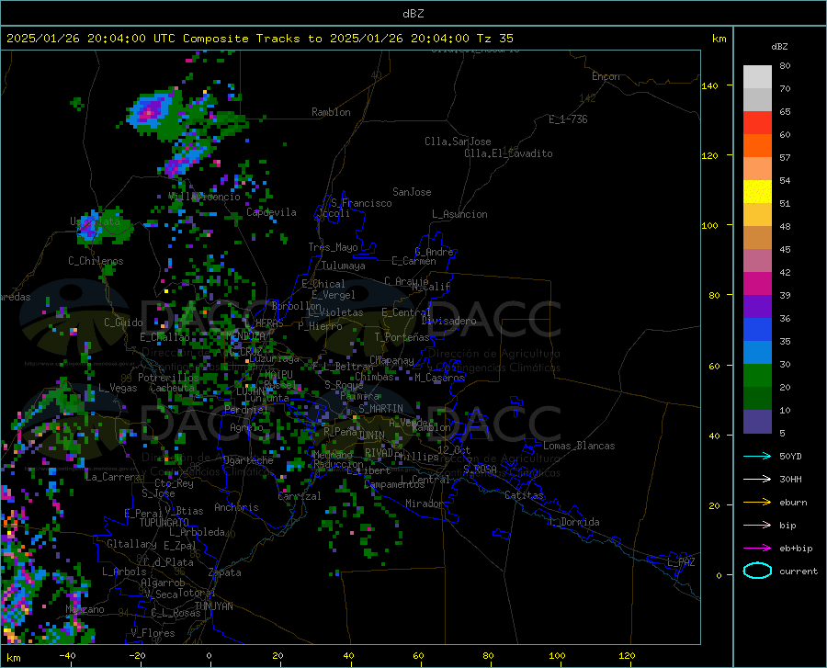Click the Ugarteche location label

click(248, 460)
